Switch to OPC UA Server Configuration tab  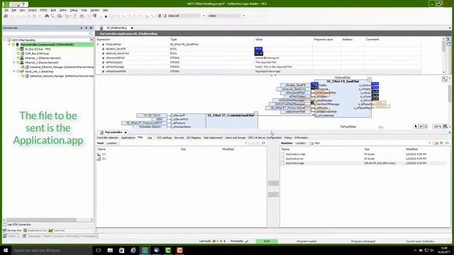pos(265,138)
